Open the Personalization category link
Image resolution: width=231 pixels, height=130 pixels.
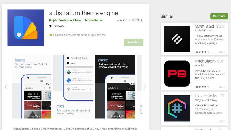click(94, 20)
